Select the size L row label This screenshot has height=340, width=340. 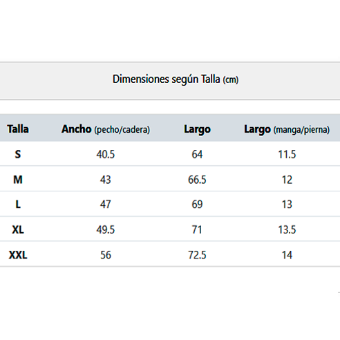(18, 205)
